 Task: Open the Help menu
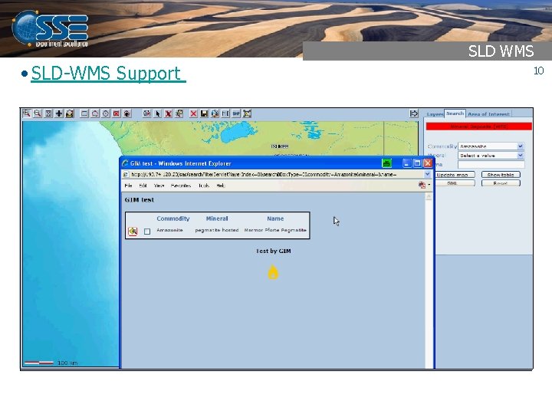coord(221,186)
